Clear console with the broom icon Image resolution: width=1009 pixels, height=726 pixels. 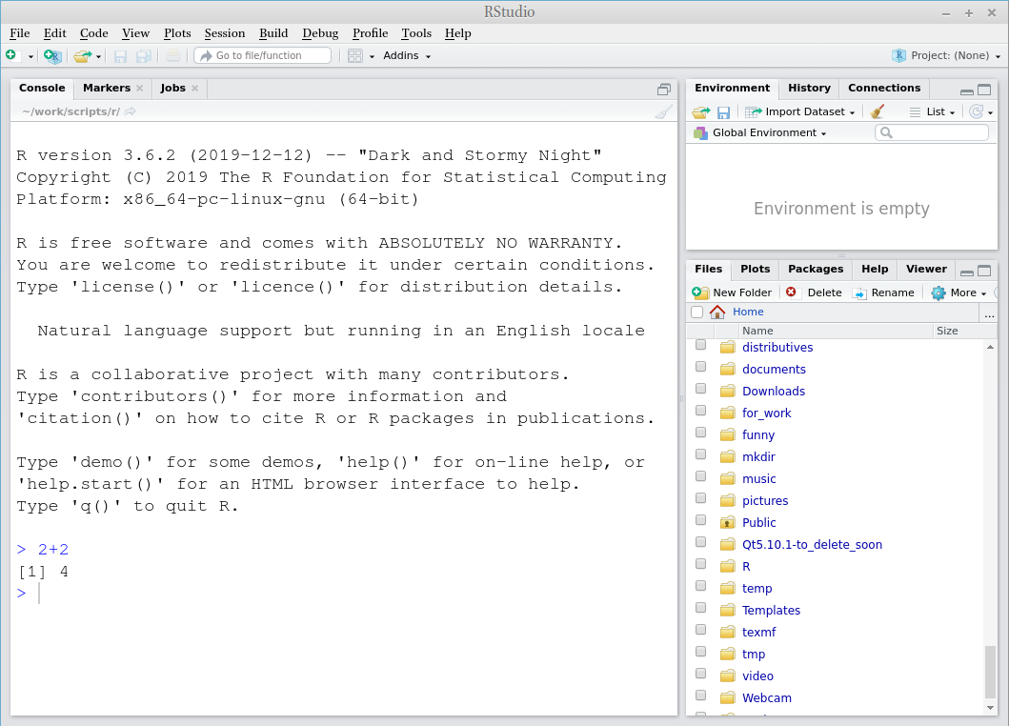point(663,112)
